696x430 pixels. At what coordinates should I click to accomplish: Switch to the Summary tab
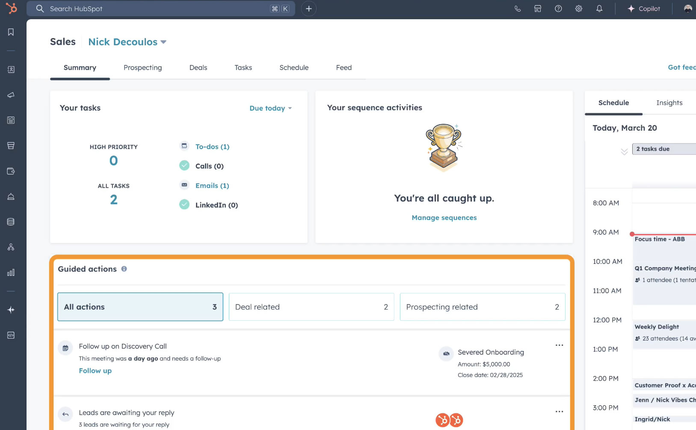80,67
